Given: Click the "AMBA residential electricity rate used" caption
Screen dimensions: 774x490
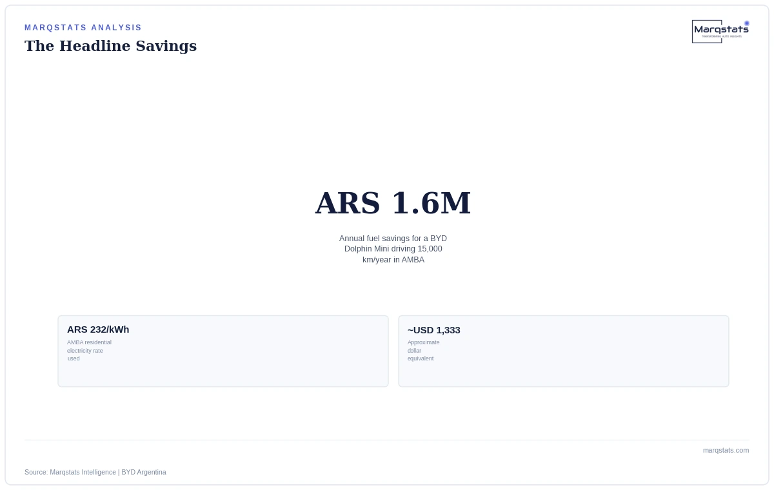Looking at the screenshot, I should (x=89, y=351).
